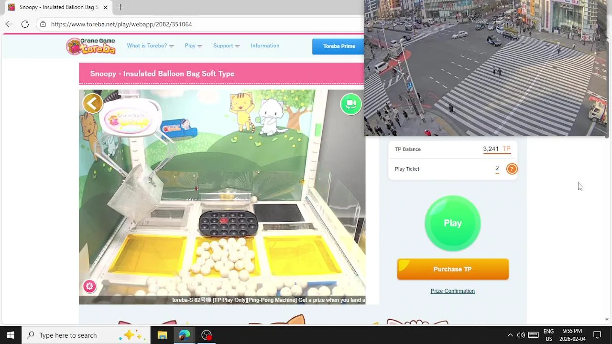Image resolution: width=612 pixels, height=344 pixels.
Task: Open the Prize Confirmation link
Action: [x=452, y=291]
